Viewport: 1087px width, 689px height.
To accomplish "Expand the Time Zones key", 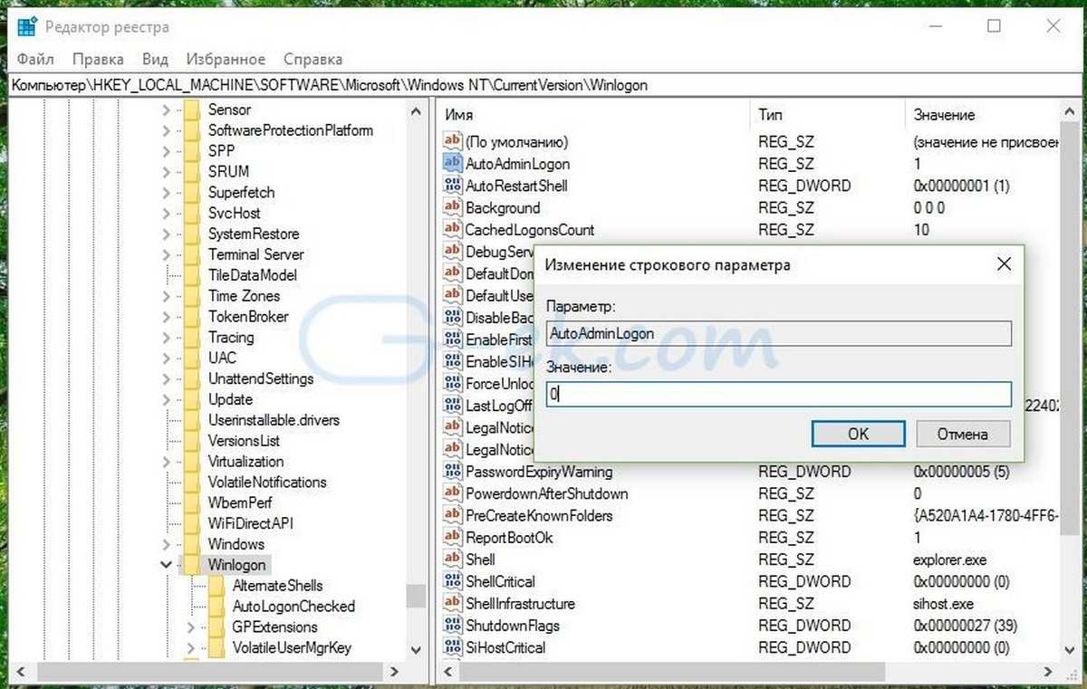I will coord(166,296).
